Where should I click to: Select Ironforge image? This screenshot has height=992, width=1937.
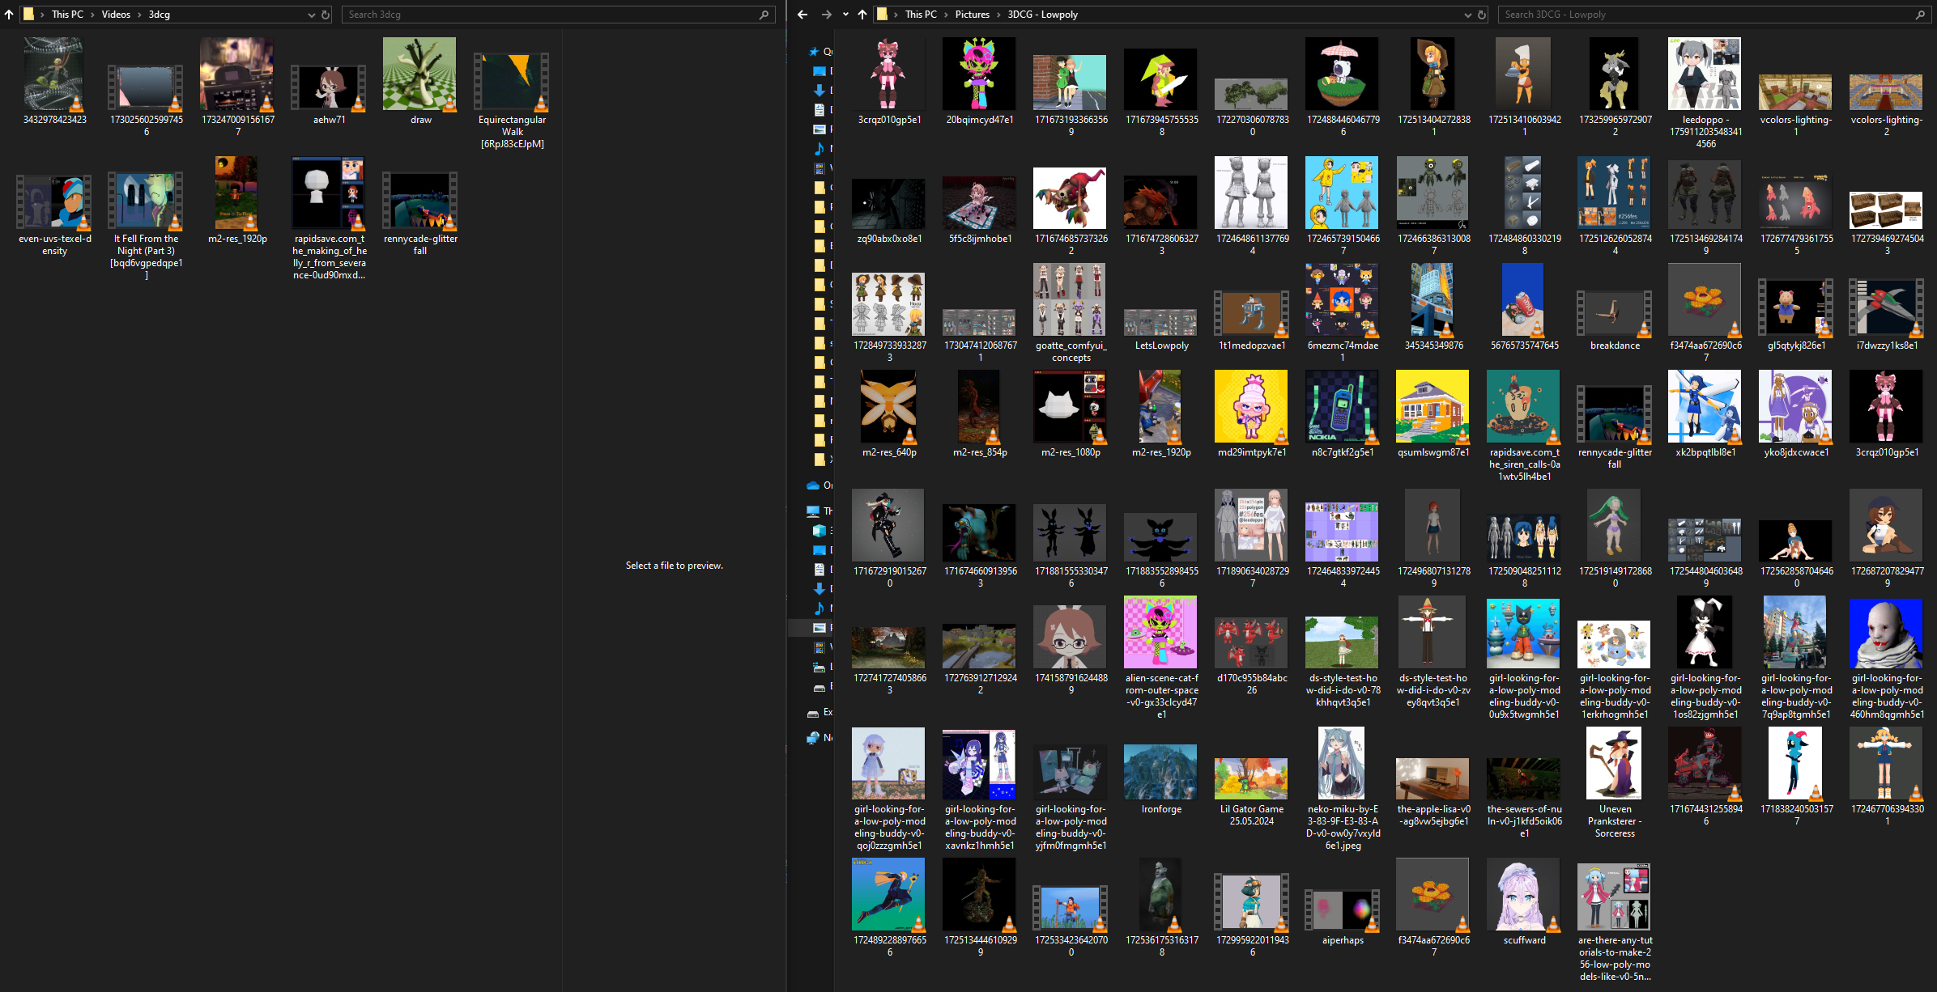tap(1161, 779)
